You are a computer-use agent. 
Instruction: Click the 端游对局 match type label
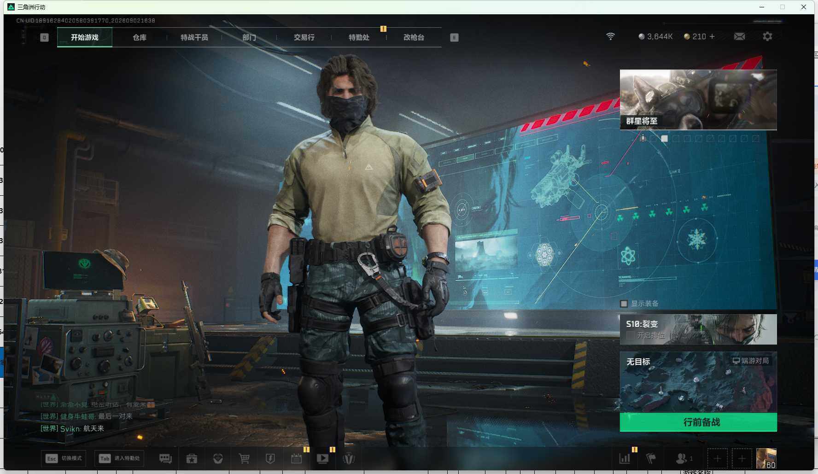(751, 361)
